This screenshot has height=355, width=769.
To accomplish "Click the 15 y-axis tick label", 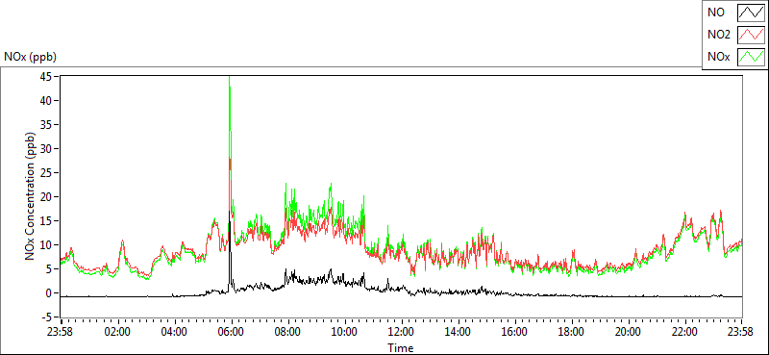I will 45,221.
